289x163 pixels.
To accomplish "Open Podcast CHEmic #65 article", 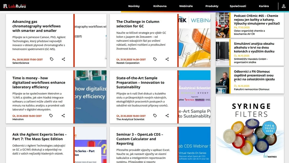I will point(256,20).
